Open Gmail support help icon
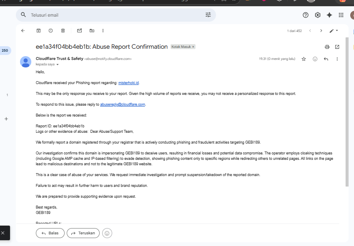The height and width of the screenshot is (246, 354). tap(306, 15)
